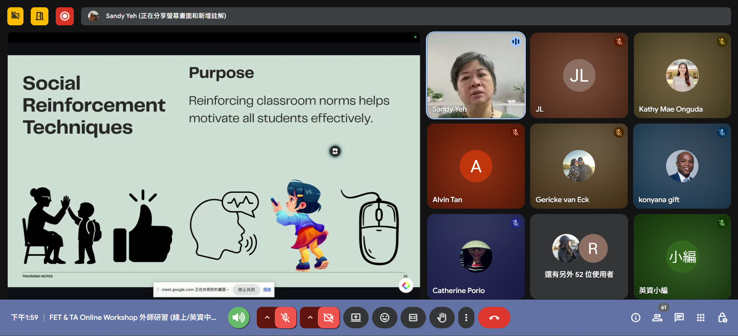Click the red recording indicator icon

click(x=65, y=16)
